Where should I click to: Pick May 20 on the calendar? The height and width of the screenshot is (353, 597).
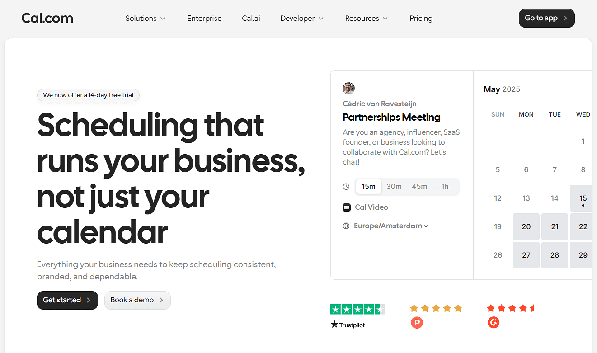point(526,226)
